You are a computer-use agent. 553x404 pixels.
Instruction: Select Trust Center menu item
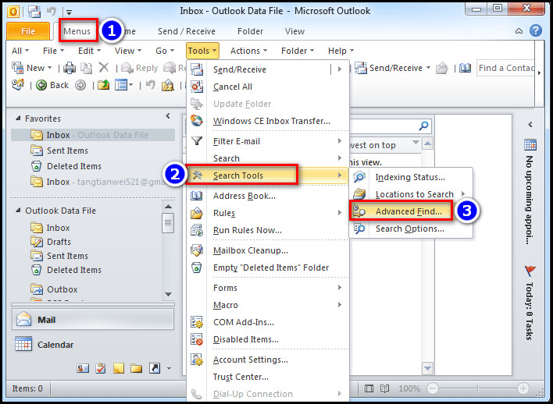267,377
